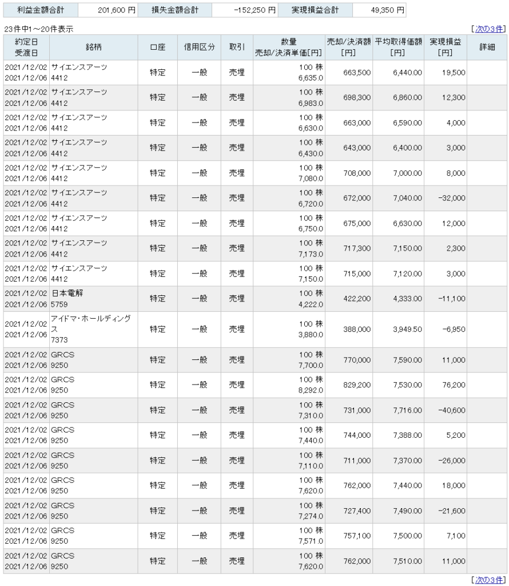Click the 23件中1～20件表示 record count text
Screen dimensions: 509x586
[x=39, y=29]
